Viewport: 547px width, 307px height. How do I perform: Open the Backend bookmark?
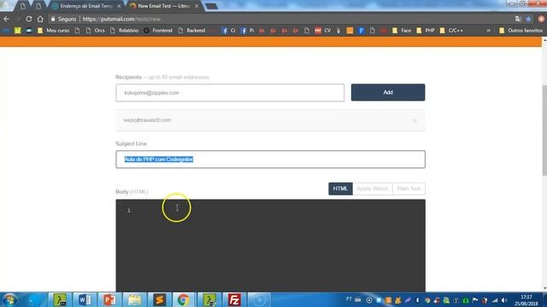coord(191,31)
